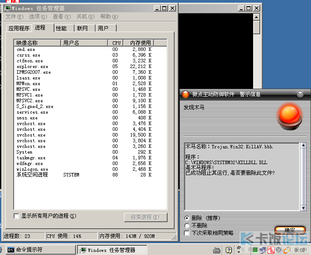Select the csrss.exe process row
Screen dimensions: 311x255
[x=90, y=55]
